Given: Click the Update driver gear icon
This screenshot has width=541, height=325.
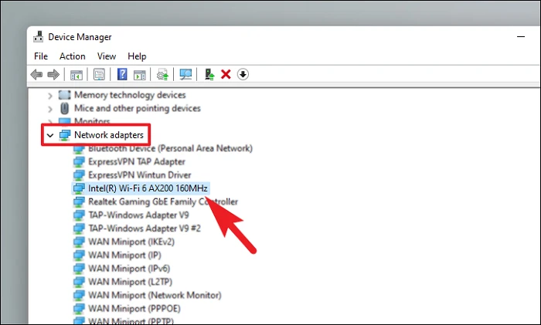Looking at the screenshot, I should pos(162,74).
